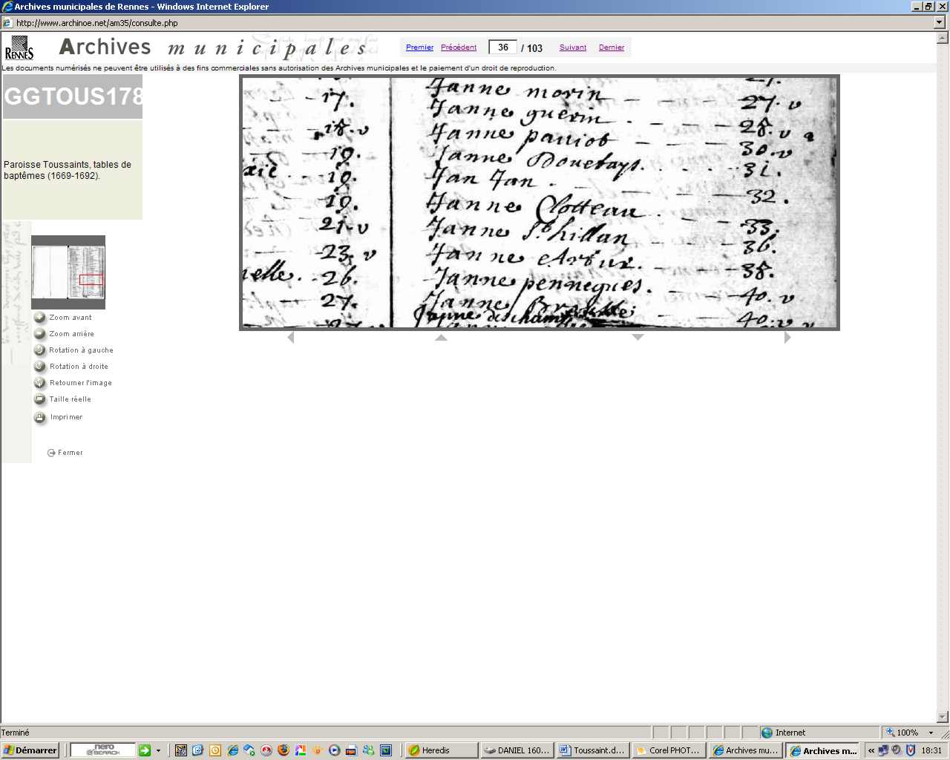Print the document with Imprimer icon
950x760 pixels.
tap(40, 418)
